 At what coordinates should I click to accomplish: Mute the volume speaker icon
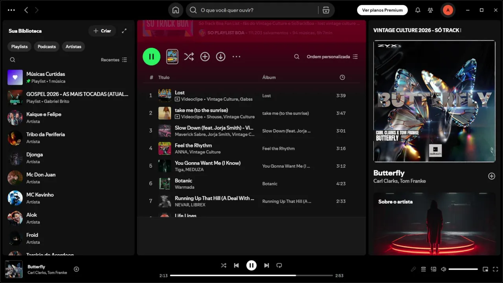pyautogui.click(x=443, y=269)
